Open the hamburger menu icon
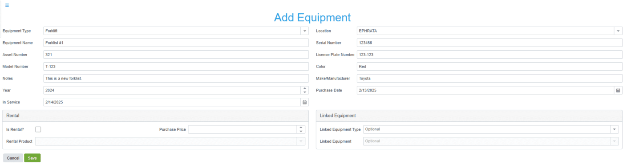 click(7, 5)
